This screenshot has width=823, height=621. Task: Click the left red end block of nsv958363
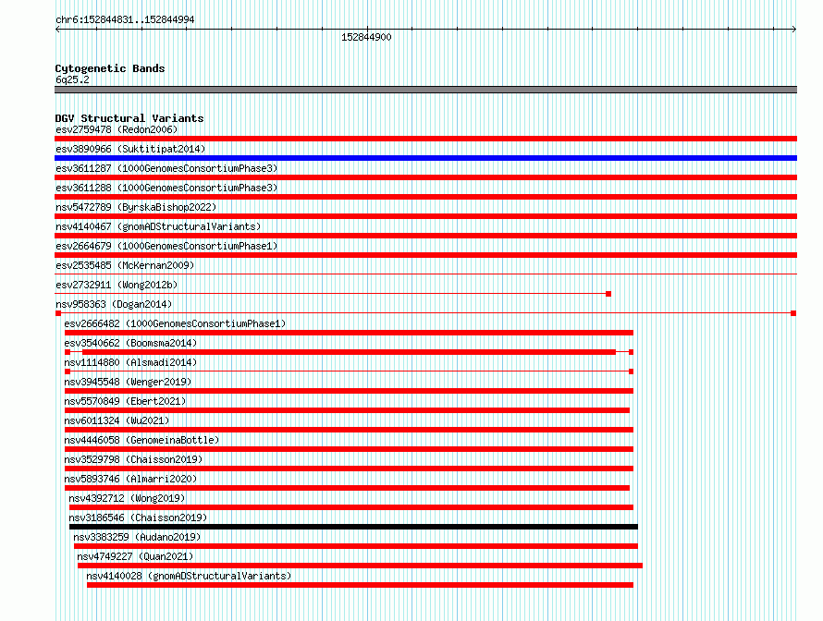click(58, 313)
